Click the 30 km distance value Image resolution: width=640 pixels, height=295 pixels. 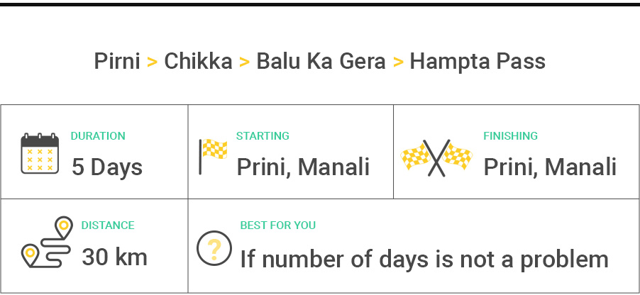115,257
